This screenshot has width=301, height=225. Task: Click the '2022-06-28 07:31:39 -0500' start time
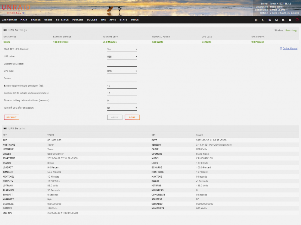[62, 158]
